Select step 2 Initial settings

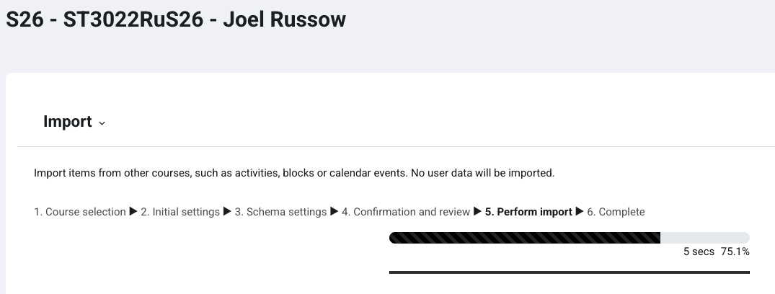point(180,212)
